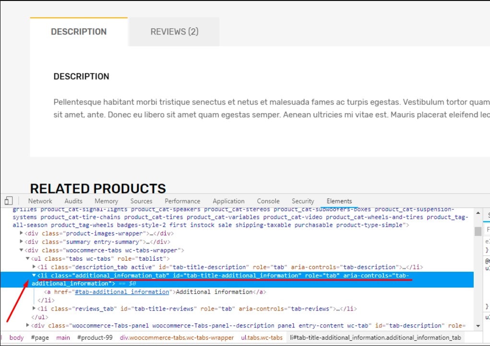The image size is (490, 346).
Task: Open the Network tab in DevTools
Action: coord(40,201)
